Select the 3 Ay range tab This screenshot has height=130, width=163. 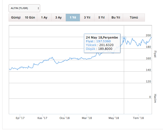pyautogui.click(x=58, y=18)
